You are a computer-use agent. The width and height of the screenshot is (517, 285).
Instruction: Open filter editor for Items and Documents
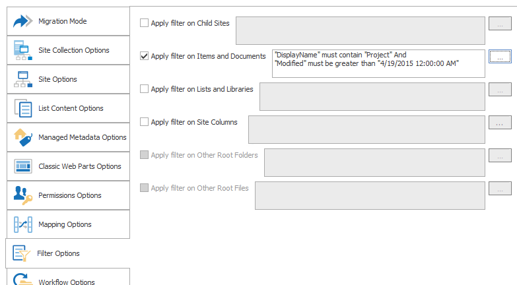tap(500, 57)
